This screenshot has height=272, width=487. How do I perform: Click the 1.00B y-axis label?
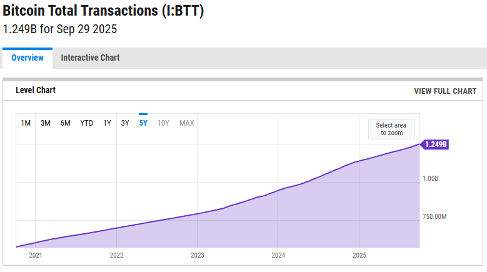431,179
